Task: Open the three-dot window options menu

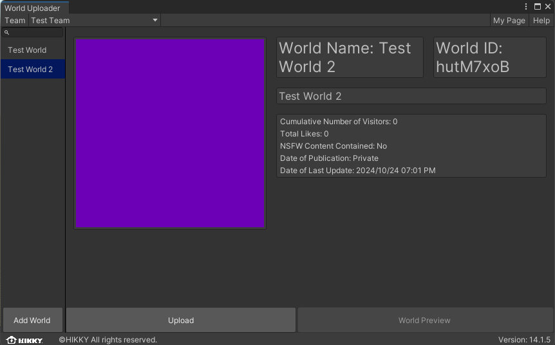Action: click(x=527, y=6)
